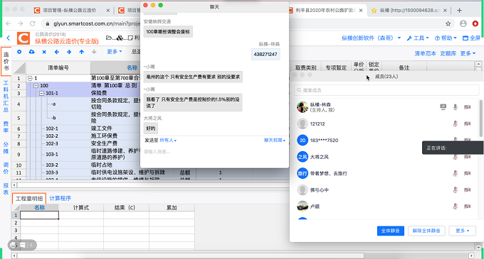This screenshot has width=484, height=259.
Task: Click the right arrow demote icon
Action: click(x=69, y=52)
